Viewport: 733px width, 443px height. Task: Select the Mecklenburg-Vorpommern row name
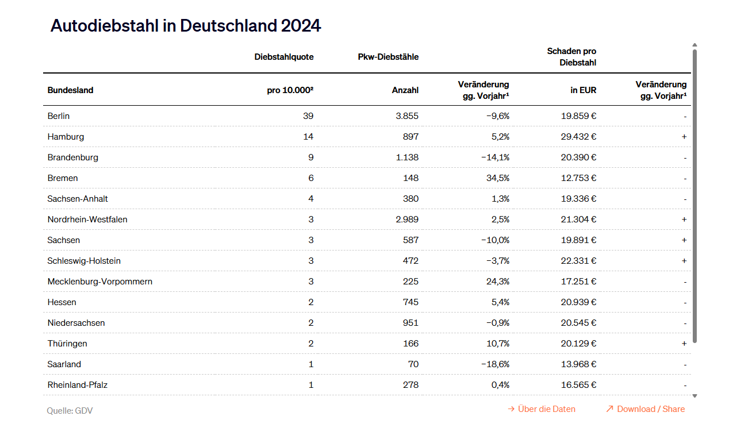coord(100,282)
